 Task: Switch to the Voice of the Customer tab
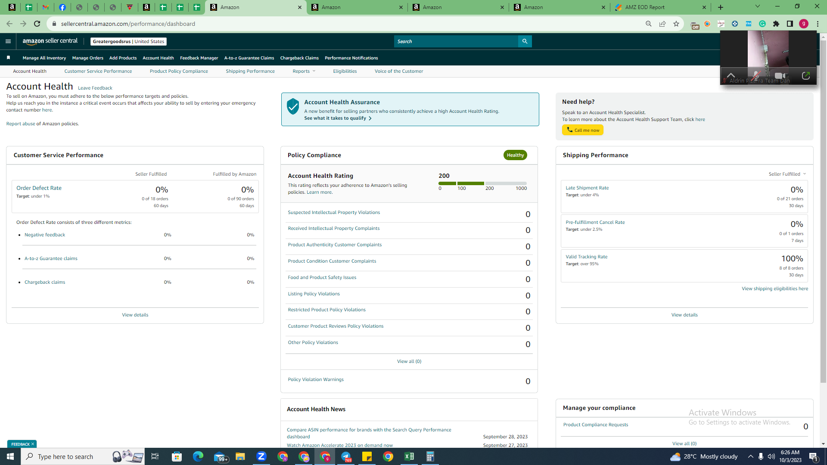point(399,71)
